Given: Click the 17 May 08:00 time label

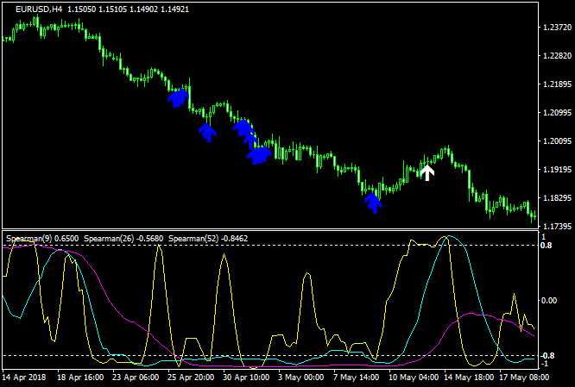Looking at the screenshot, I should pyautogui.click(x=524, y=378).
